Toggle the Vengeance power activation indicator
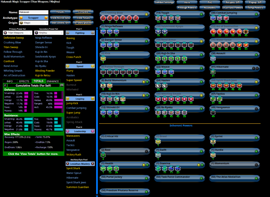This screenshot has width=270, height=197. point(256,109)
